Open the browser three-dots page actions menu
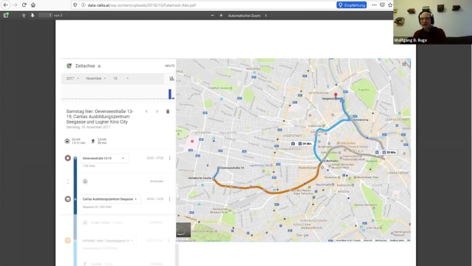Image resolution: width=472 pixels, height=266 pixels. [x=374, y=5]
